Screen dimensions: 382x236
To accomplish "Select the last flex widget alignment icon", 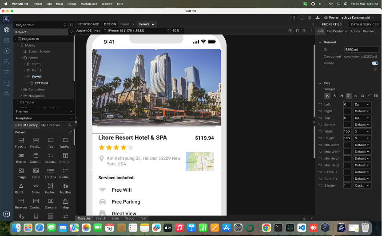I will point(376,96).
